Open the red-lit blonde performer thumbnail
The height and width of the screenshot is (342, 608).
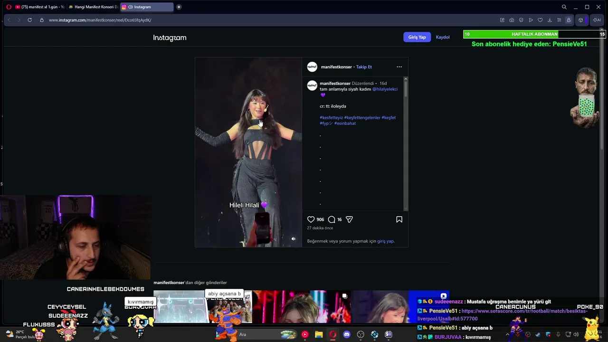[301, 307]
